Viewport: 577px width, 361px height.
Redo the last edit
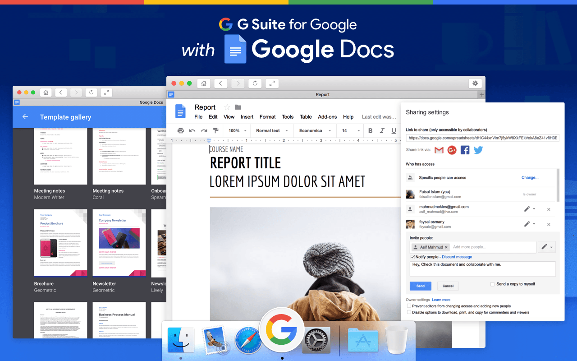point(204,130)
